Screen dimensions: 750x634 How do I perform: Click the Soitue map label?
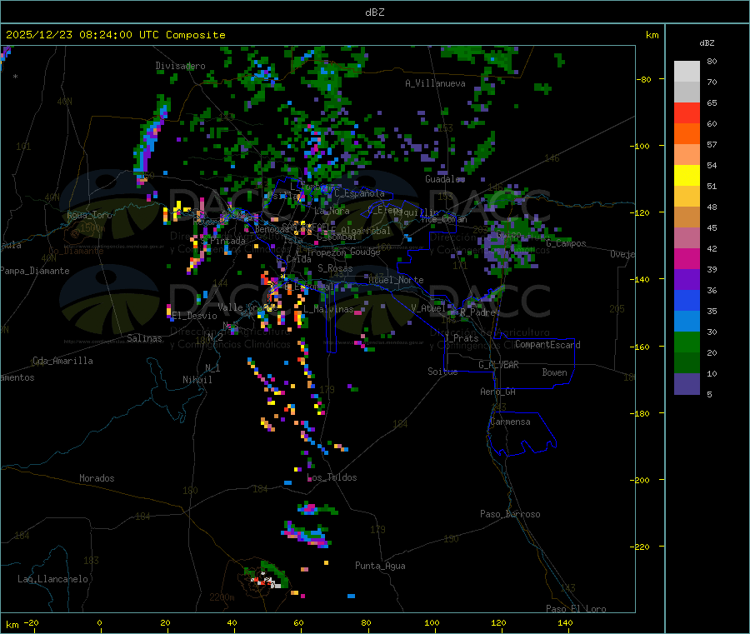[442, 372]
